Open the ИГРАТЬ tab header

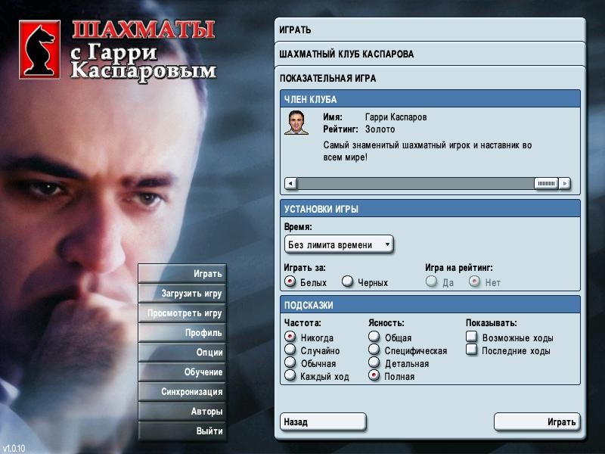430,30
